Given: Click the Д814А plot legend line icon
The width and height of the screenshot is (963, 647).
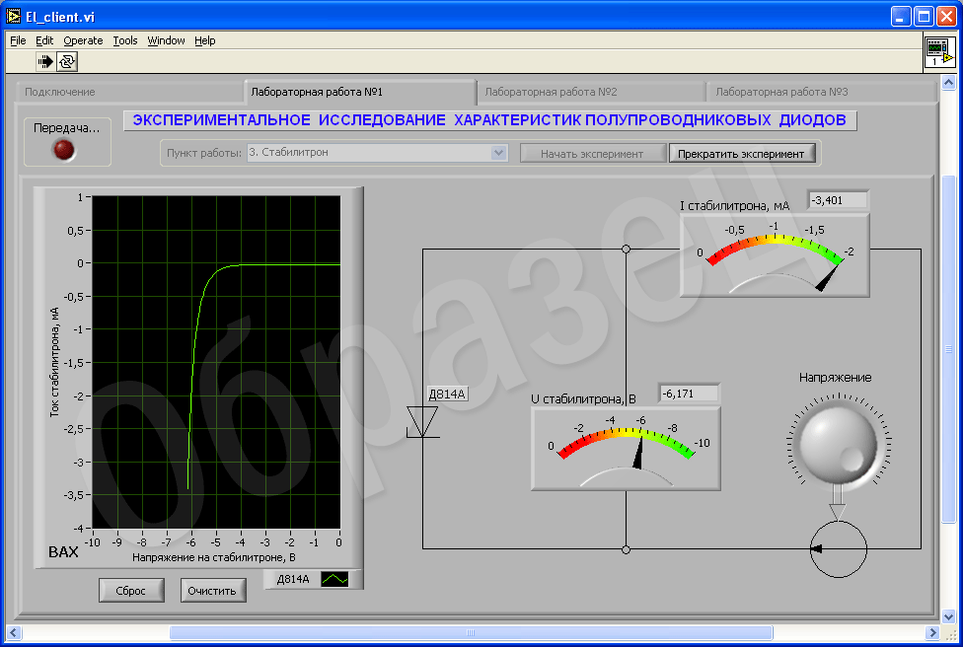Looking at the screenshot, I should coord(334,579).
